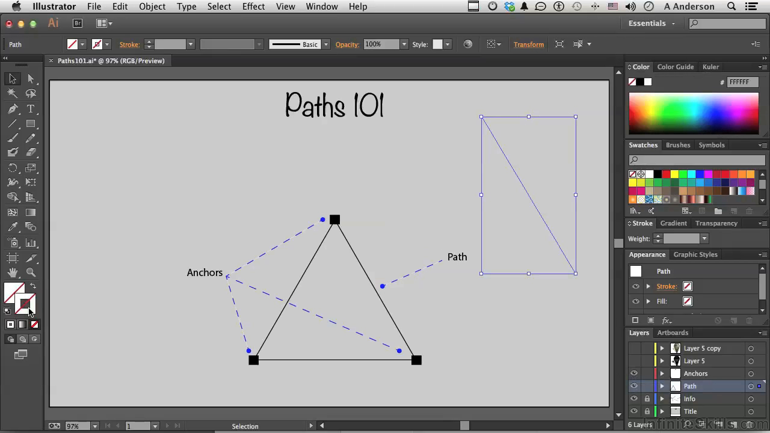Click the Add New Effect fx button
Image resolution: width=770 pixels, height=433 pixels.
(667, 321)
